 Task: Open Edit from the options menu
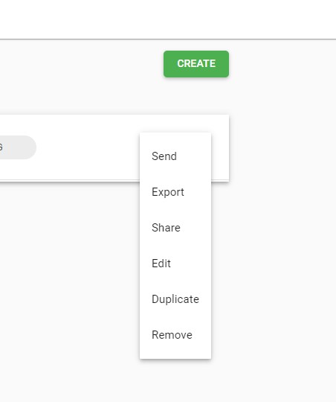(x=175, y=264)
